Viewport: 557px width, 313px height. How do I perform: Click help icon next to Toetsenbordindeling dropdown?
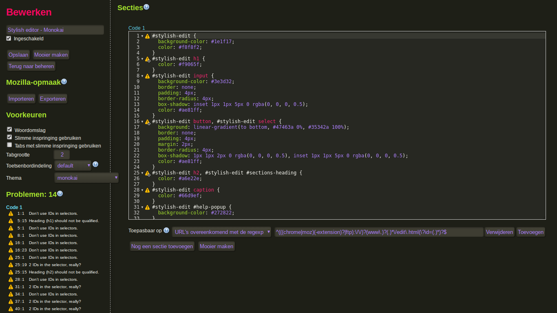(x=95, y=164)
